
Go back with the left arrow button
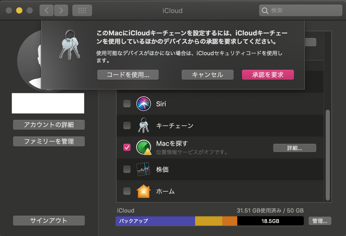(x=47, y=10)
